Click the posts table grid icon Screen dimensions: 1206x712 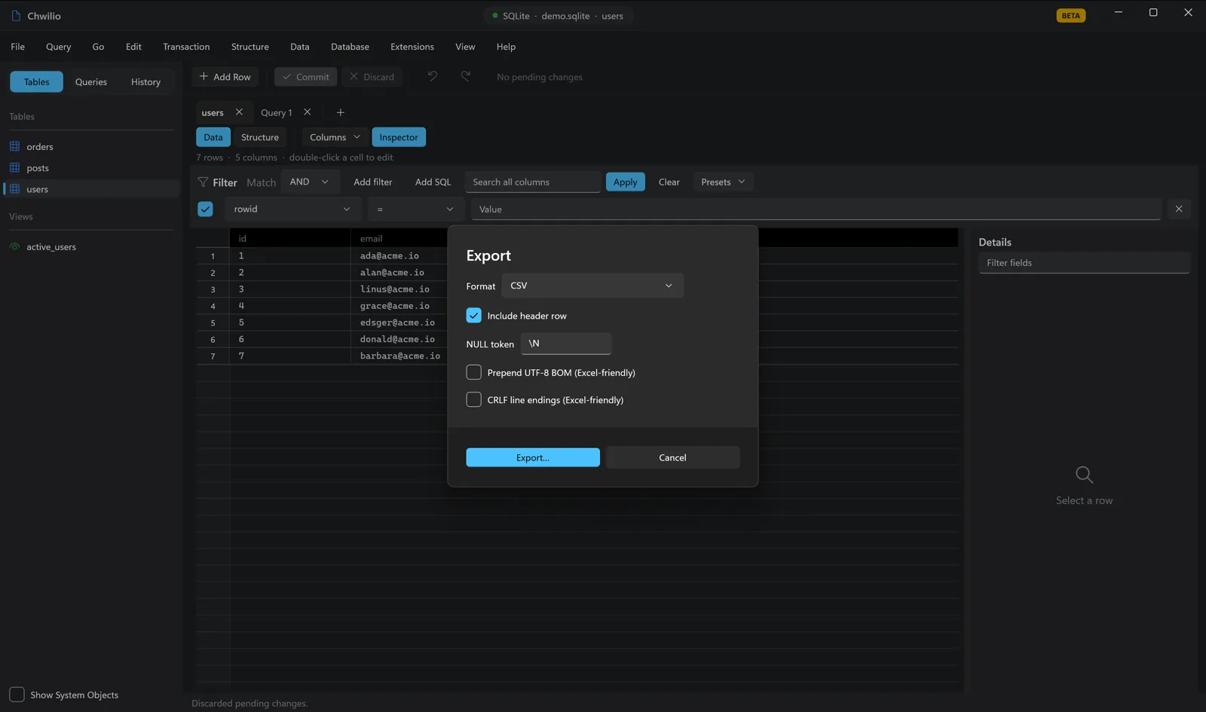14,167
